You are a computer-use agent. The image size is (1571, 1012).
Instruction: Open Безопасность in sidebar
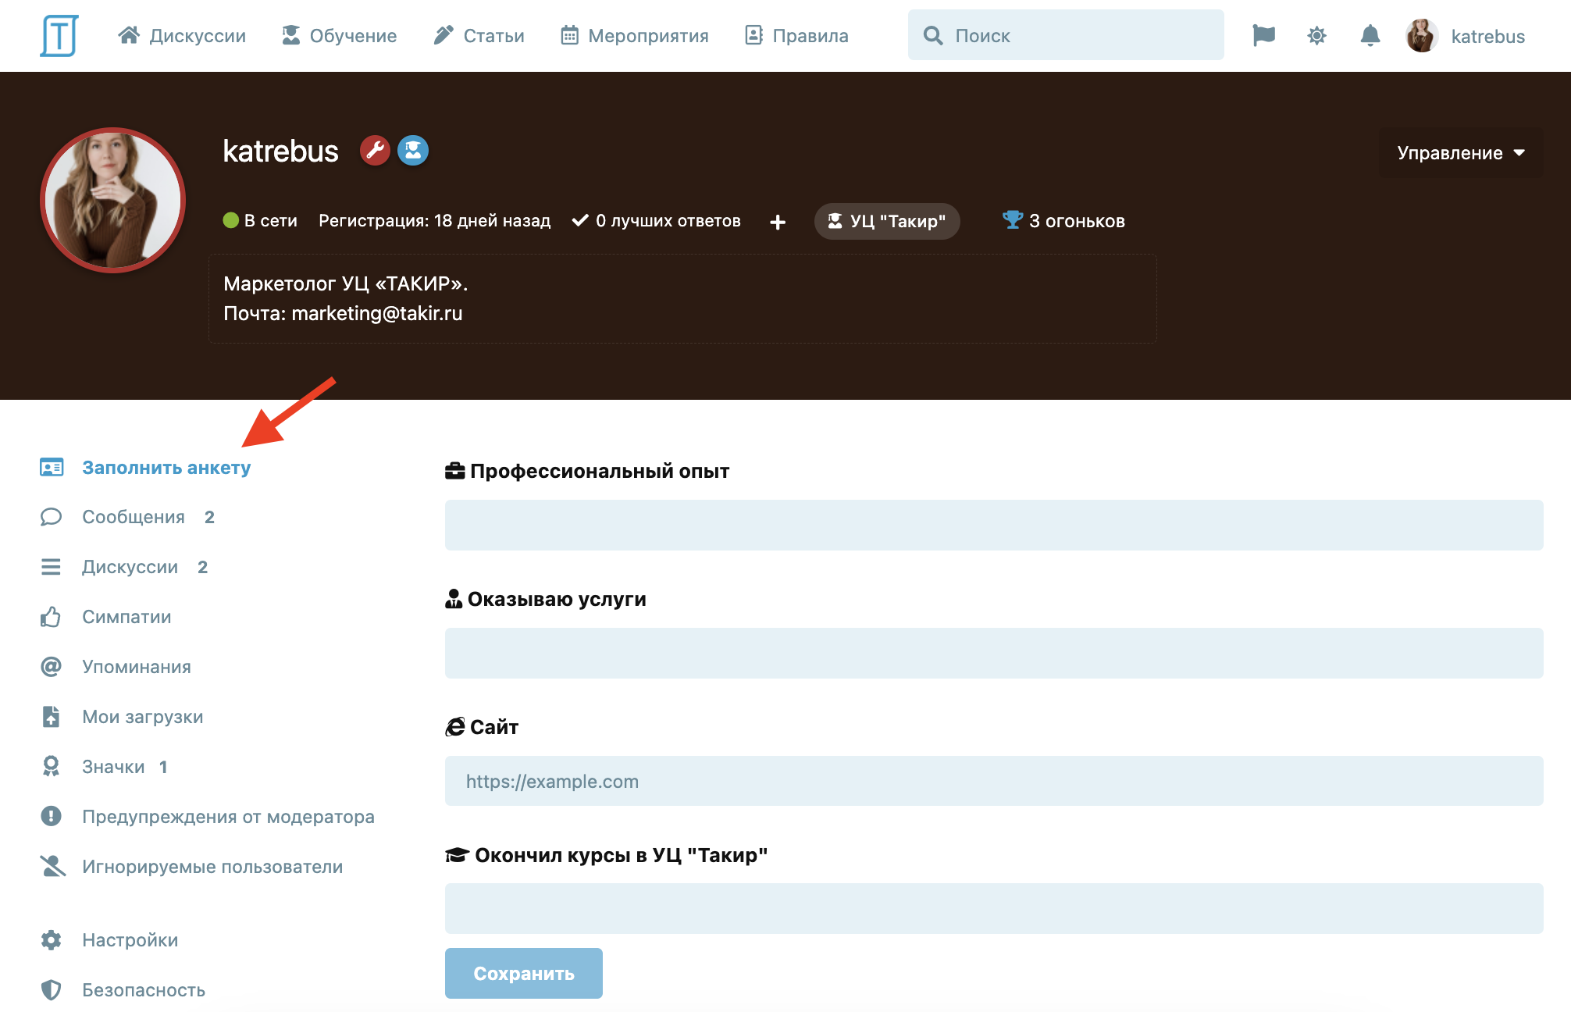(144, 990)
